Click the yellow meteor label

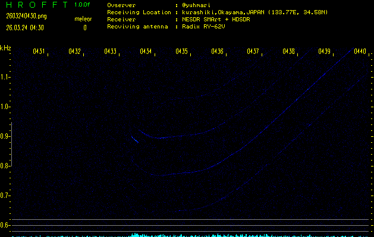[83, 19]
